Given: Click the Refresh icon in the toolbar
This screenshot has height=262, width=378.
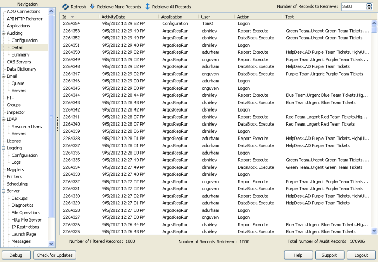Looking at the screenshot, I should click(65, 7).
